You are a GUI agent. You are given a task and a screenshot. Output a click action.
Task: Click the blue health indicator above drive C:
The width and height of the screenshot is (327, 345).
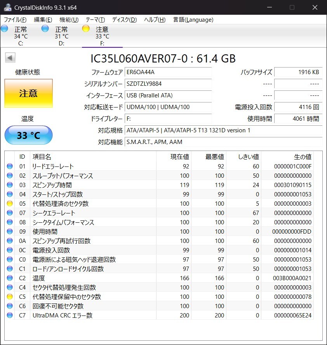click(4, 28)
